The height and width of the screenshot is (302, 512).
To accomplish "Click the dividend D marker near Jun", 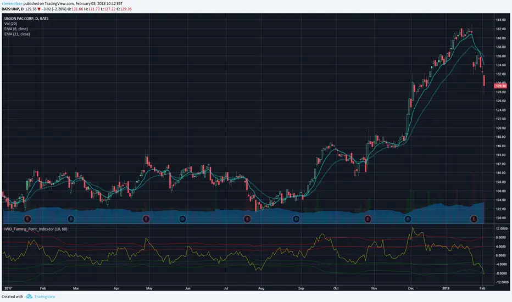I will pyautogui.click(x=183, y=219).
